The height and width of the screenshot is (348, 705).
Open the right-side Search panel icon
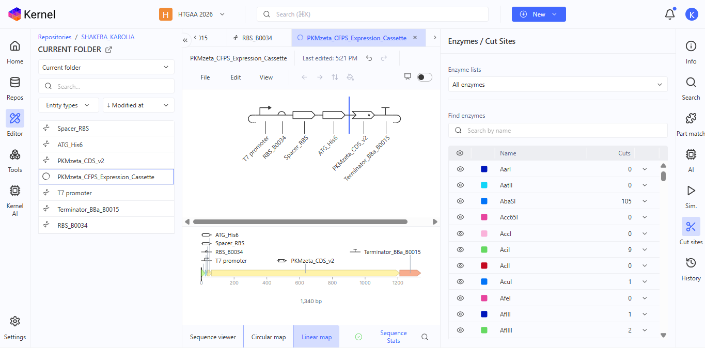(691, 82)
